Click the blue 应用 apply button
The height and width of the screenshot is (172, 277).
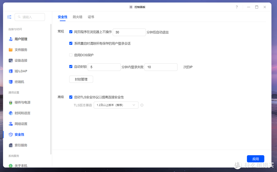[x=255, y=159]
